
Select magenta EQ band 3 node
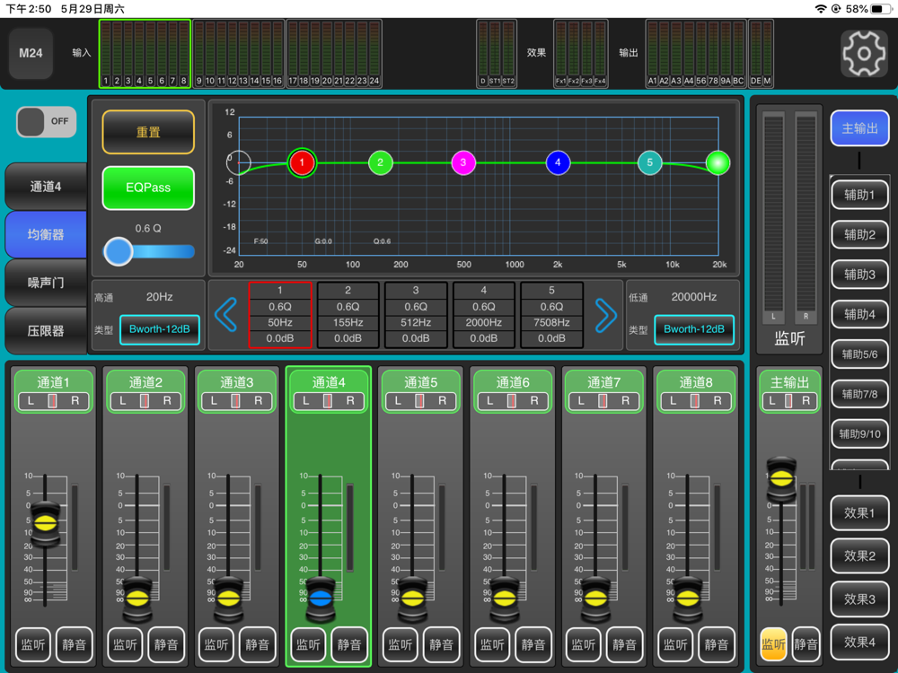pyautogui.click(x=463, y=162)
